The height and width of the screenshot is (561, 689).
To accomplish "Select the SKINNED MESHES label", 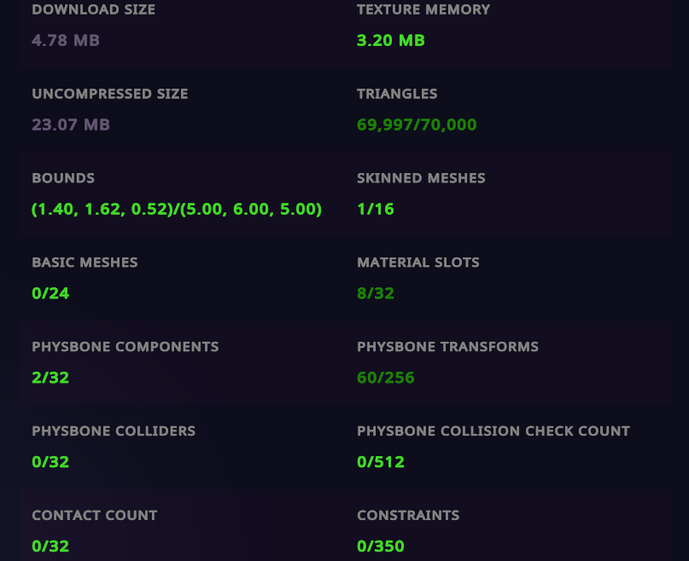I will point(421,178).
